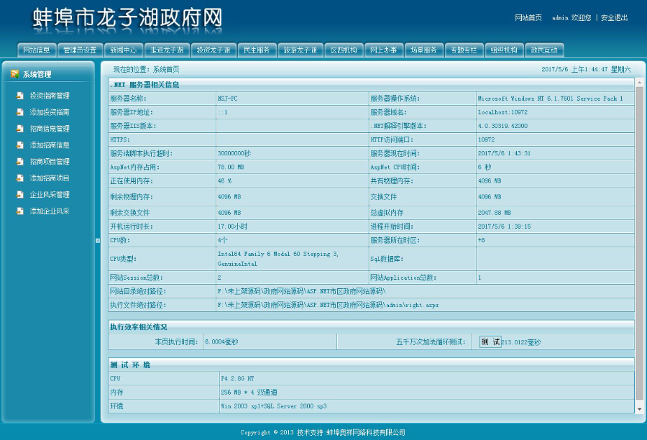Open the 管理员设置 tab
This screenshot has height=440, width=647.
click(x=78, y=50)
